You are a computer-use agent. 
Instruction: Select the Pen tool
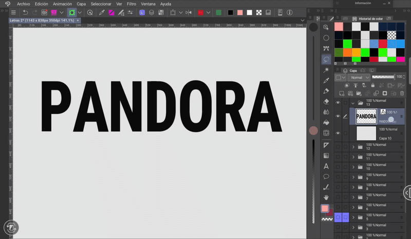point(326,91)
